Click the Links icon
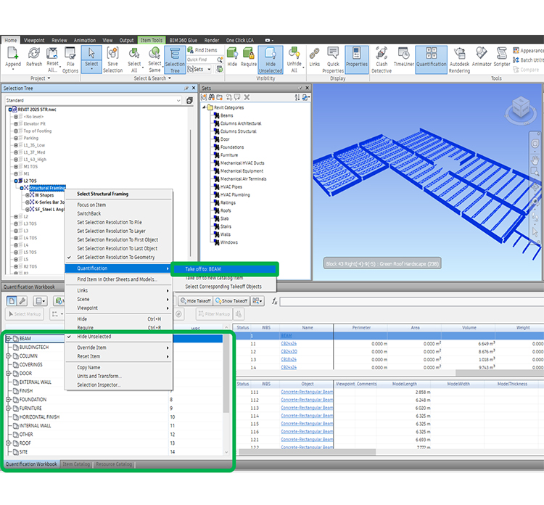 (x=314, y=57)
